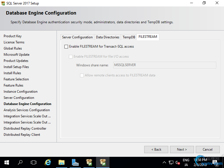224x168 pixels.
Task: Open the network status tray icon
Action: point(171,162)
